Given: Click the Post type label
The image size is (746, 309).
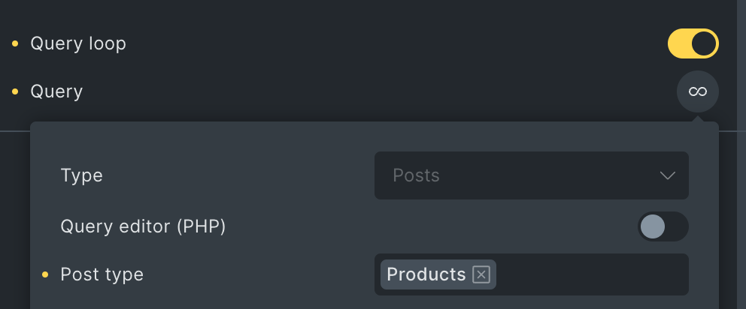Looking at the screenshot, I should tap(102, 274).
